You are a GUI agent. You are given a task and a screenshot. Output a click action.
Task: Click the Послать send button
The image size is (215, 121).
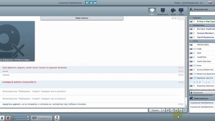155,110
